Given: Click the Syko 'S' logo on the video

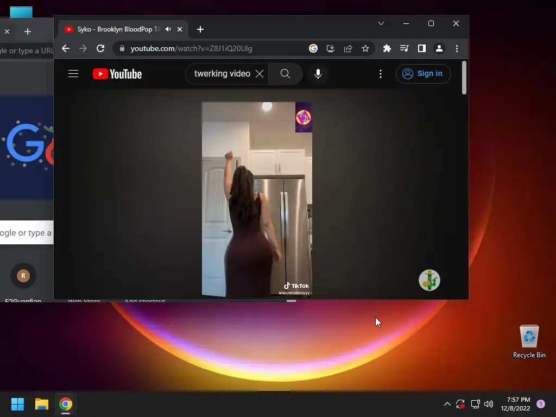Looking at the screenshot, I should (304, 117).
